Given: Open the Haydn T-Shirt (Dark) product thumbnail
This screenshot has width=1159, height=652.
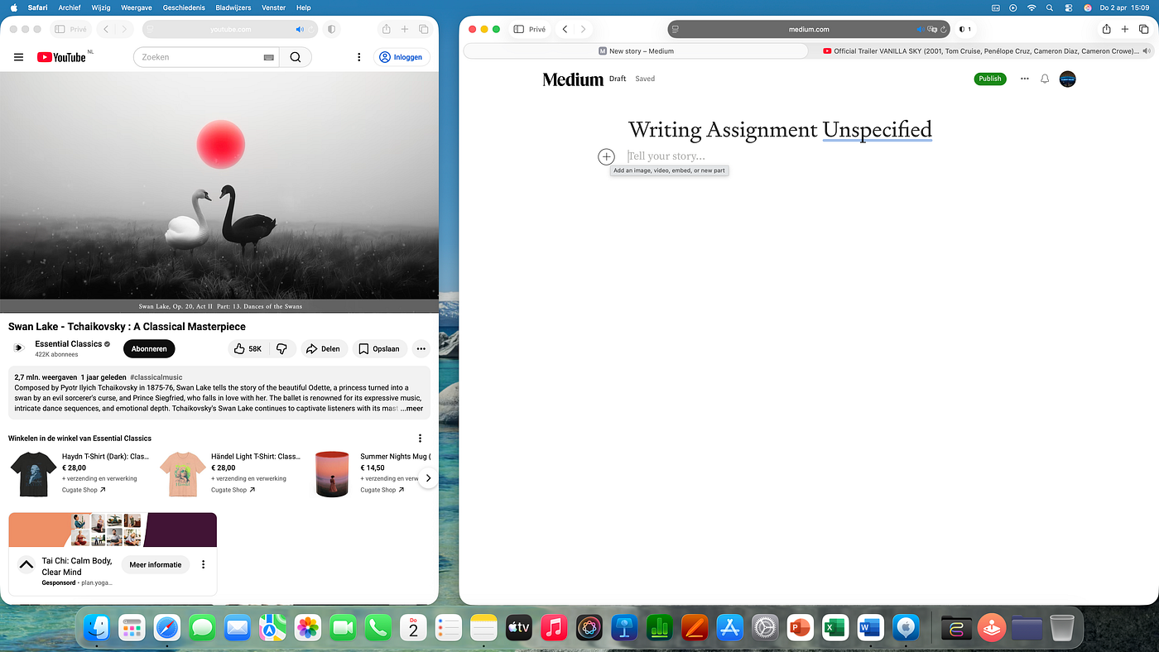Looking at the screenshot, I should tap(33, 474).
